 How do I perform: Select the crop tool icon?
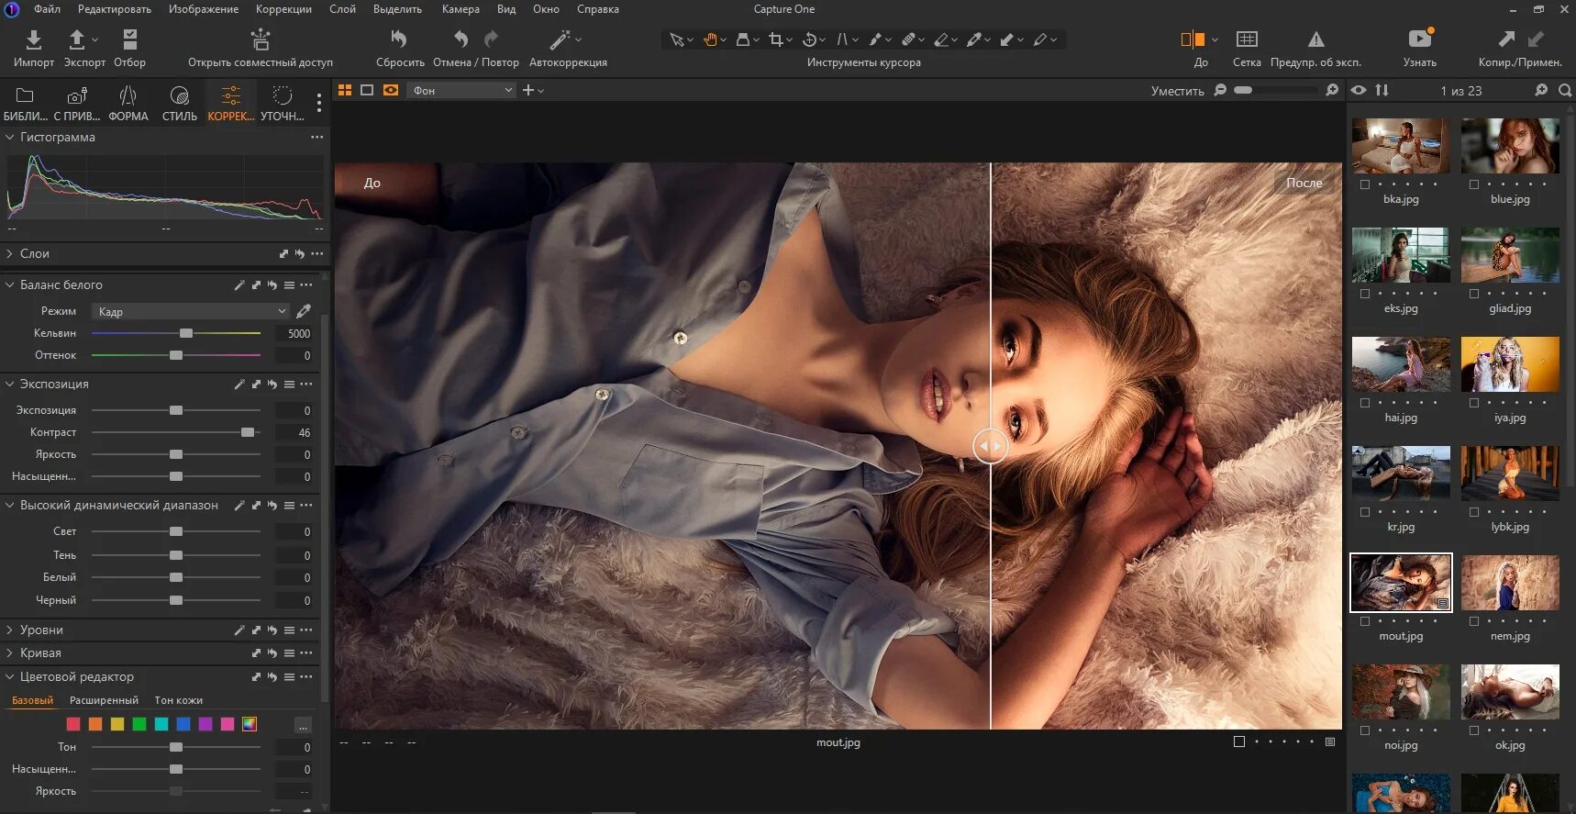click(776, 39)
